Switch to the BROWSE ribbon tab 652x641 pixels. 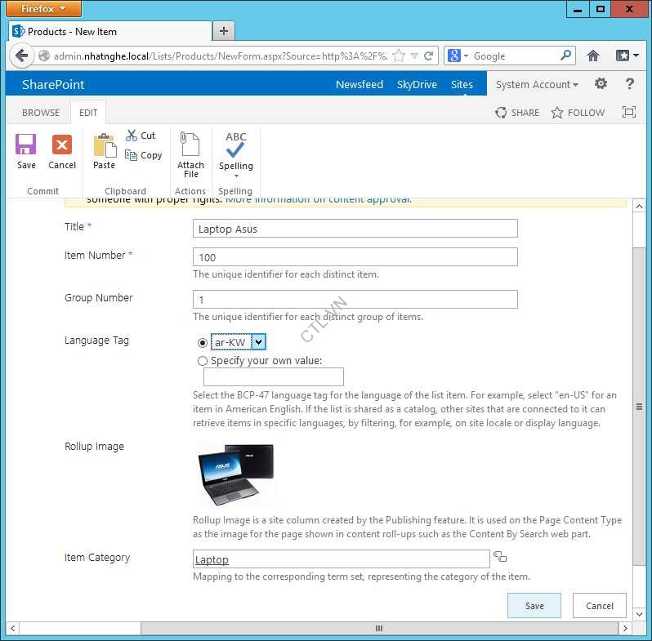point(41,113)
